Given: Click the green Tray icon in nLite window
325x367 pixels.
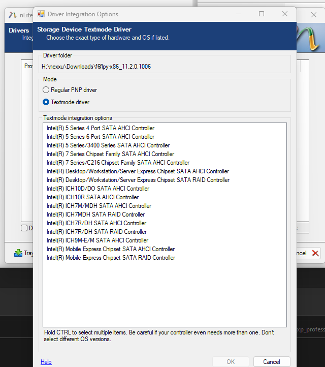Looking at the screenshot, I should [x=18, y=253].
